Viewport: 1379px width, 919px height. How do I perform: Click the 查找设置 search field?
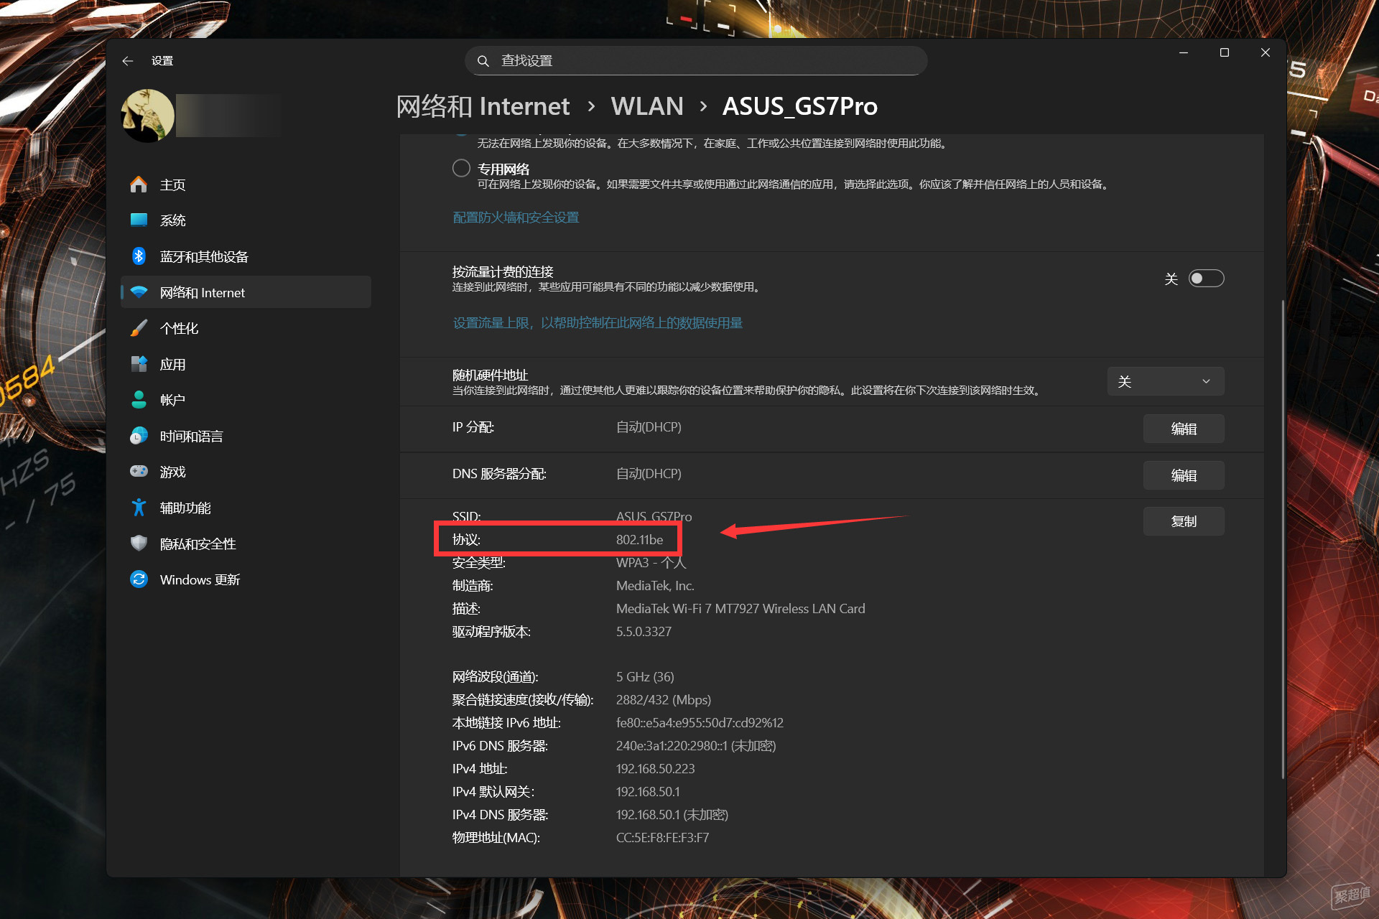coord(696,61)
